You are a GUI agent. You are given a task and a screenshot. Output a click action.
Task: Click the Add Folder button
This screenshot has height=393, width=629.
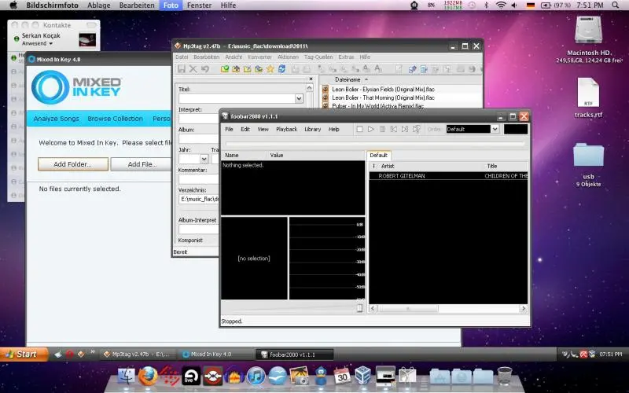click(x=72, y=164)
